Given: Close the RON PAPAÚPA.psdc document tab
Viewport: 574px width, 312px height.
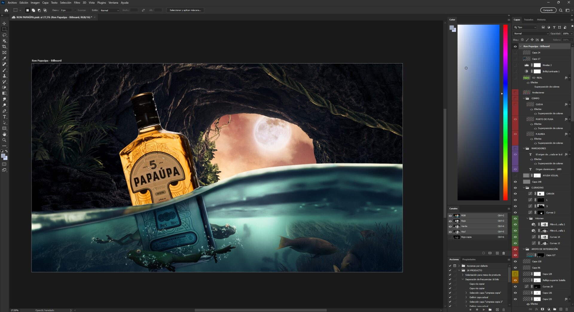Looking at the screenshot, I should point(95,17).
